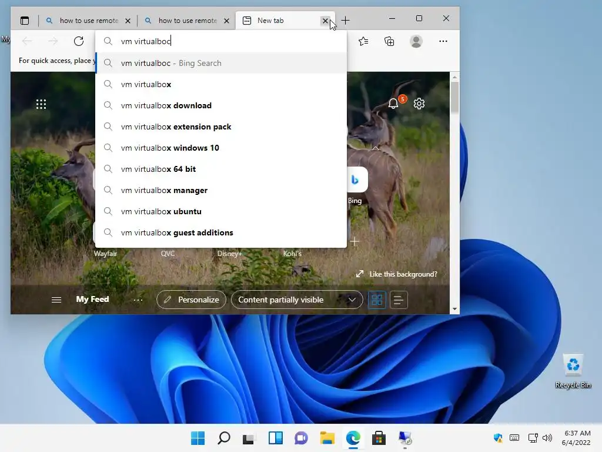Add a quick link with plus icon
The width and height of the screenshot is (602, 452).
[354, 242]
